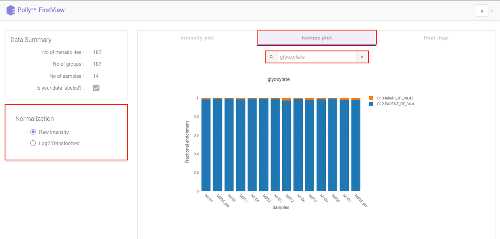Clear the glyoxylate search with X
This screenshot has height=239, width=500.
(x=362, y=57)
